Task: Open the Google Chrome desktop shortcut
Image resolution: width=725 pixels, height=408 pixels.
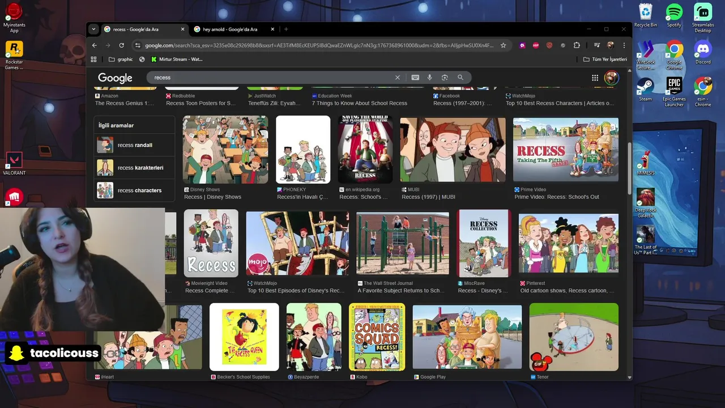Action: click(674, 55)
